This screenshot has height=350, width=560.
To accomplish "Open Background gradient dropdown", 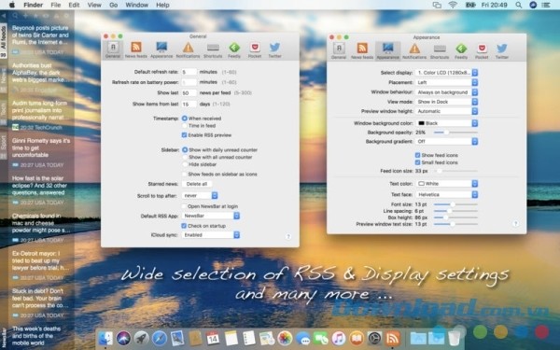I will click(446, 142).
